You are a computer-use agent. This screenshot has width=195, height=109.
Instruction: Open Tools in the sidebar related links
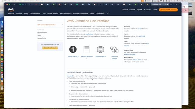click(x=39, y=35)
